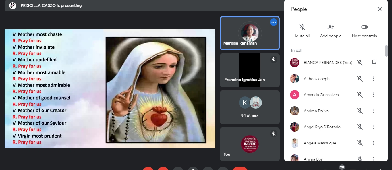
Task: Open more options for Althea Joseph
Action: click(374, 79)
